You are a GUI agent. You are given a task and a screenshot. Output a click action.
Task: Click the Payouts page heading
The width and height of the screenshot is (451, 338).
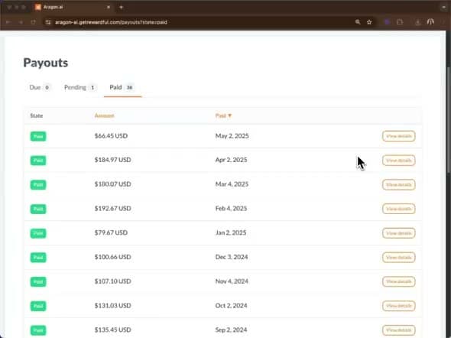click(46, 63)
